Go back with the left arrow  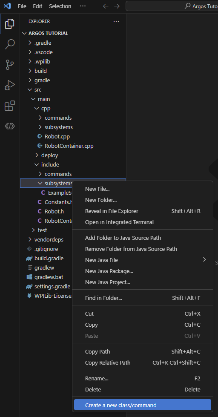click(x=106, y=6)
